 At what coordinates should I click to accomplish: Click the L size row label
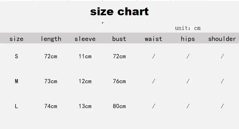tap(16, 106)
